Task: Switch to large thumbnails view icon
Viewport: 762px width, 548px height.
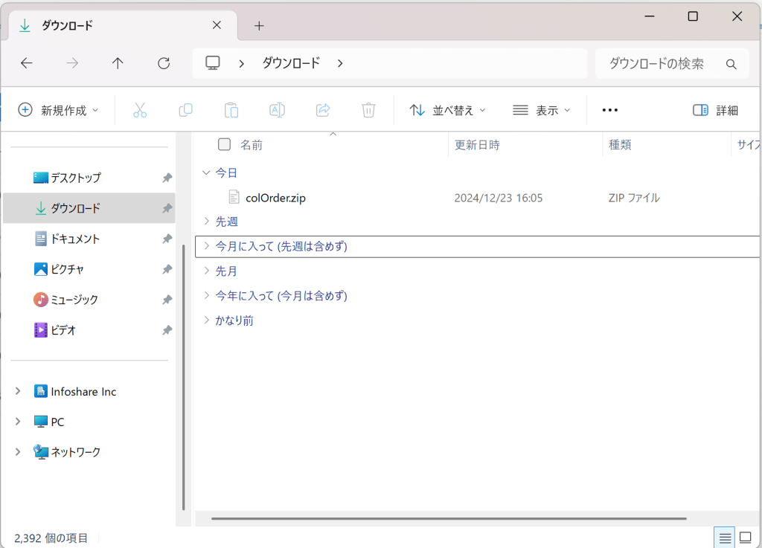Action: pyautogui.click(x=745, y=537)
